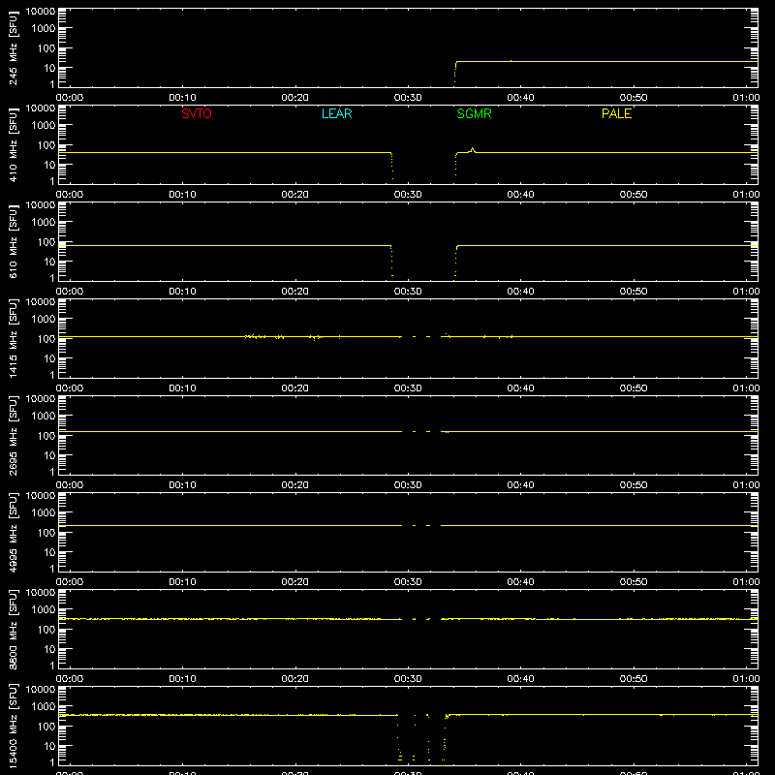Select the 610 MHz [SFU] axis title
This screenshot has width=775, height=775.
(x=13, y=241)
